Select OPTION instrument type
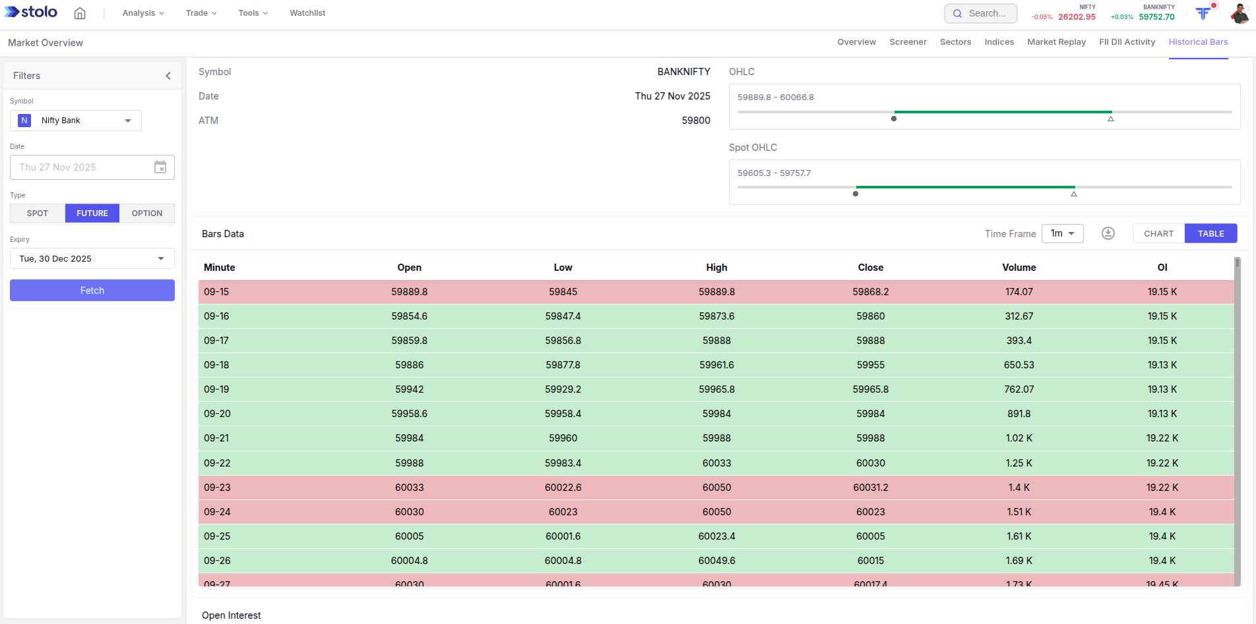This screenshot has height=624, width=1256. click(146, 213)
